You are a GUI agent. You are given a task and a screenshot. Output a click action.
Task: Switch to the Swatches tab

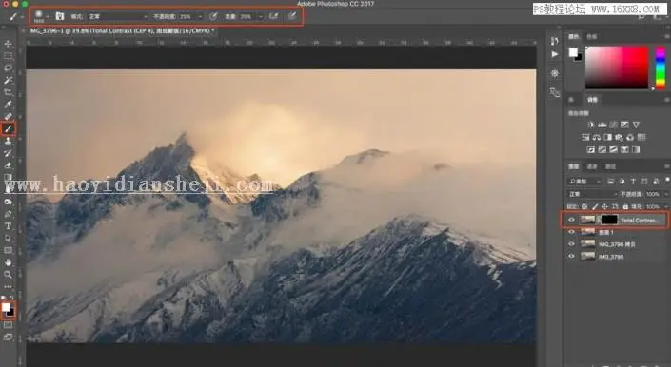[x=591, y=37]
